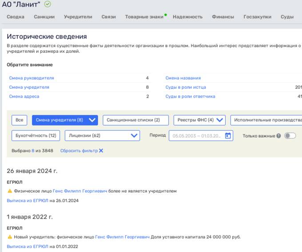Image resolution: width=302 pixels, height=252 pixels.
Task: Click the Сбросить фильтр link
Action: click(x=79, y=150)
